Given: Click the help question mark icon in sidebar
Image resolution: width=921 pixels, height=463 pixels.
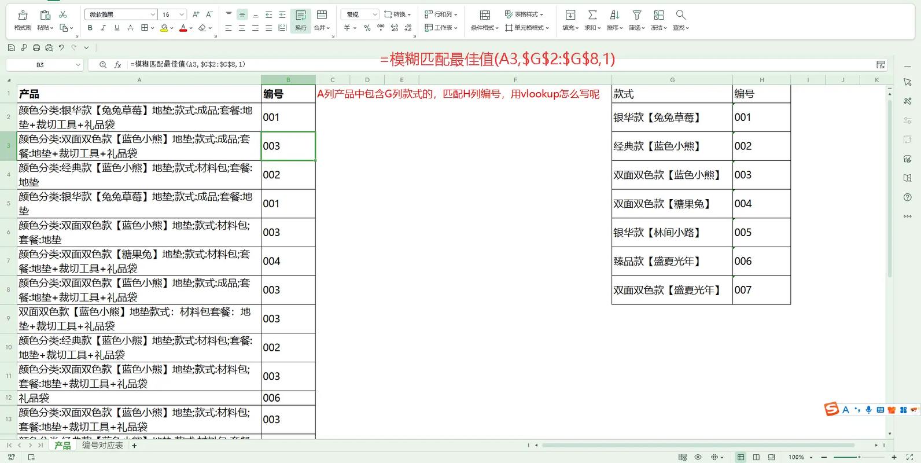Looking at the screenshot, I should (908, 197).
